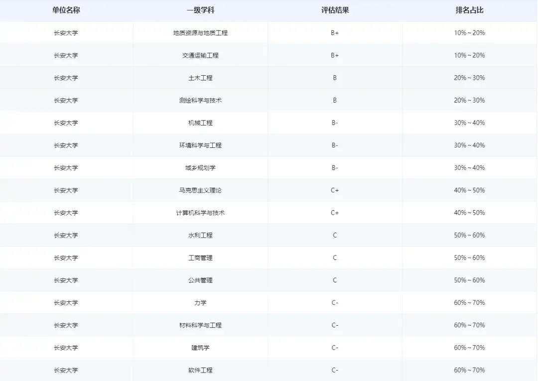Select 40%~50% ranking in 计算机科学与技术 row
Viewport: 538px width, 381px height.
click(469, 213)
